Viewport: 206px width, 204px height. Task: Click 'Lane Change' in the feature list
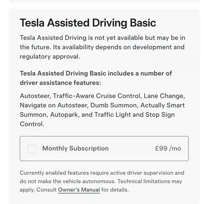click(x=164, y=96)
